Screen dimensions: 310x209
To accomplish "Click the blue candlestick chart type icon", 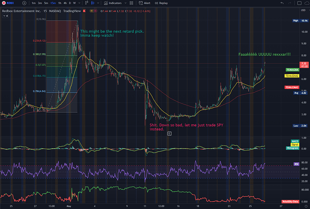I will pos(93,3).
